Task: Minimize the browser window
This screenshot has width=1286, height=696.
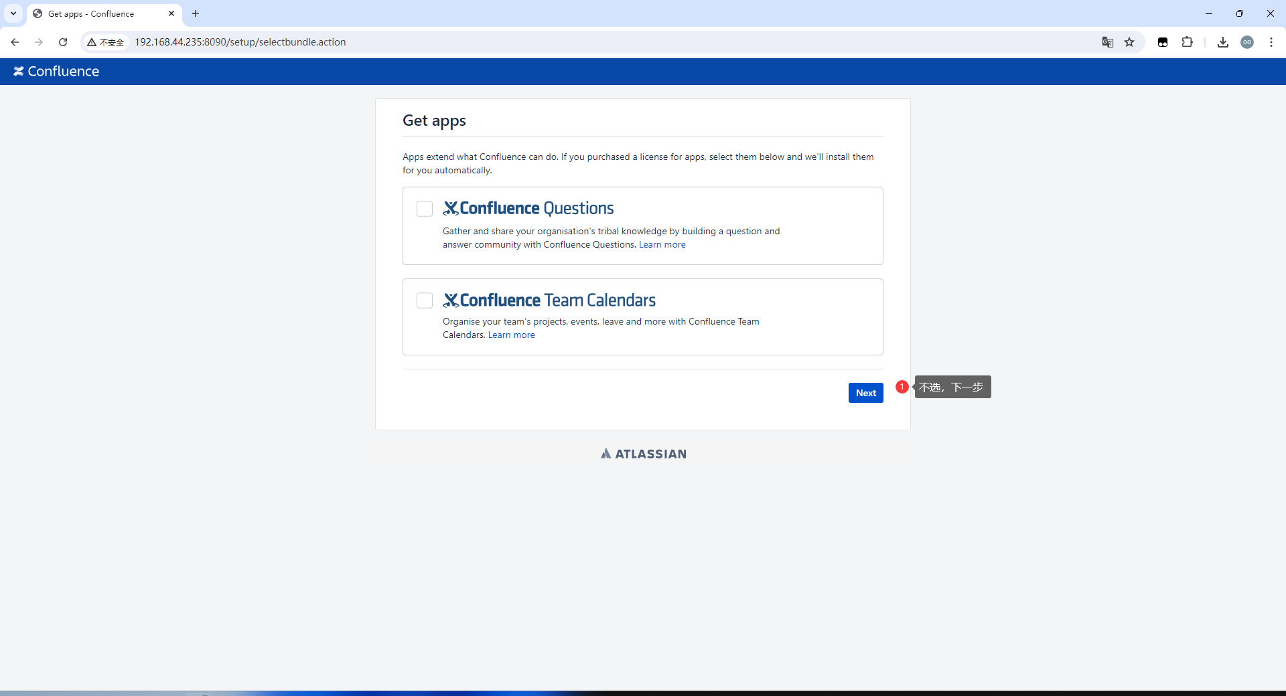Action: click(1209, 13)
